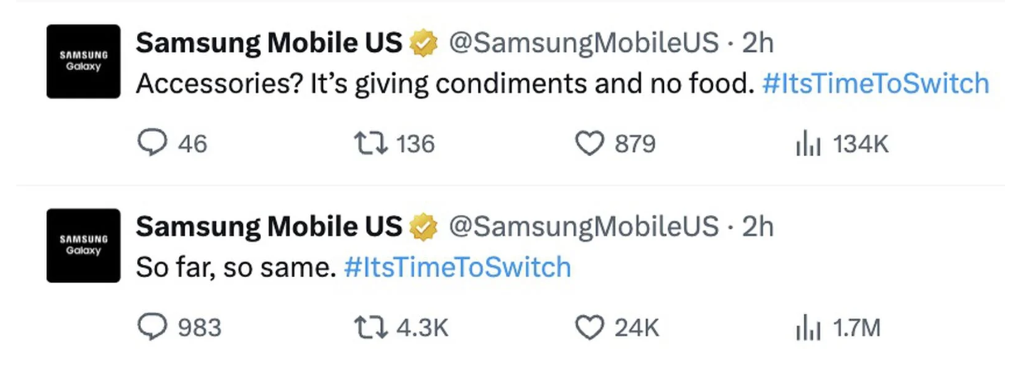This screenshot has height=390, width=1020.
Task: Open the 2h timestamp of the first tweet
Action: point(758,43)
